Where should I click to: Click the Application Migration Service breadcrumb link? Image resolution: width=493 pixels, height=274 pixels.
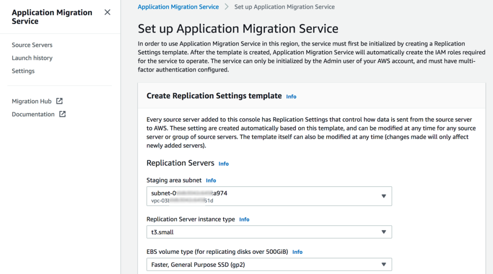click(x=178, y=7)
